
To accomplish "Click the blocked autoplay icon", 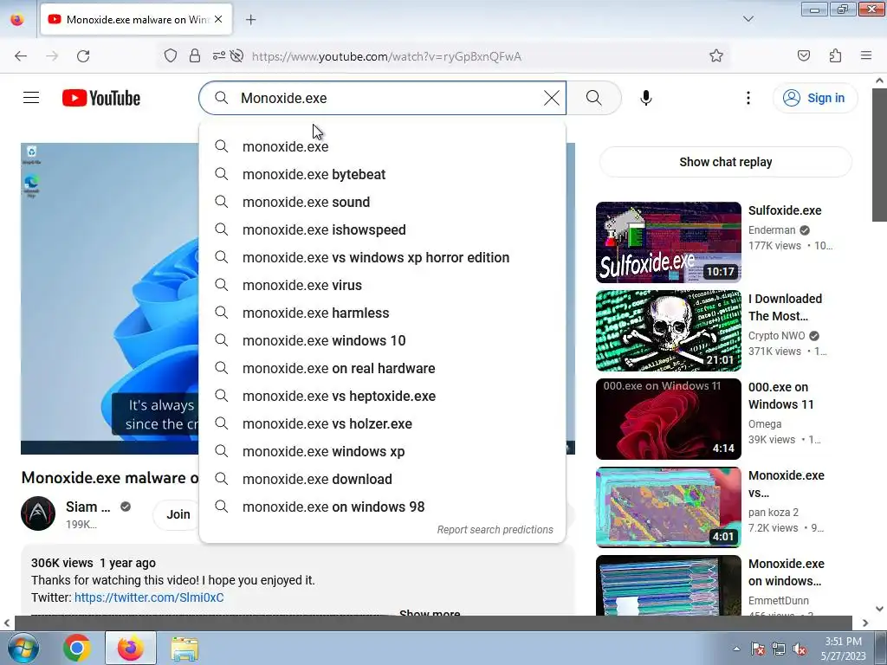I will click(x=237, y=55).
